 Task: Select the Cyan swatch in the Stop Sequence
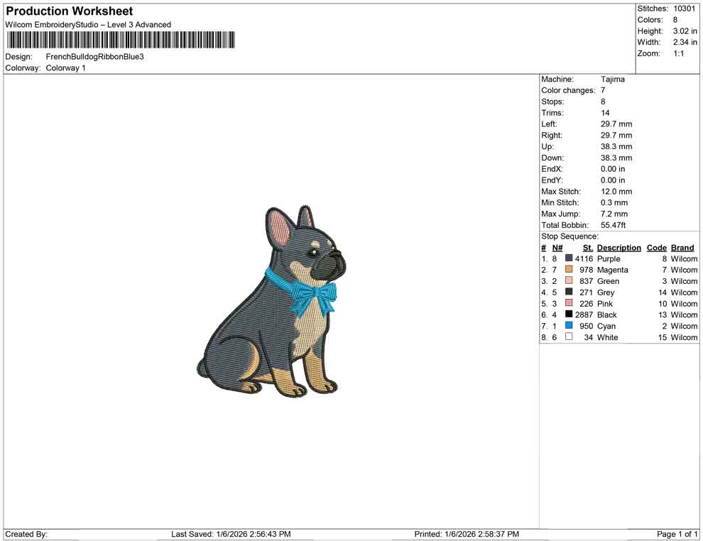coord(567,326)
